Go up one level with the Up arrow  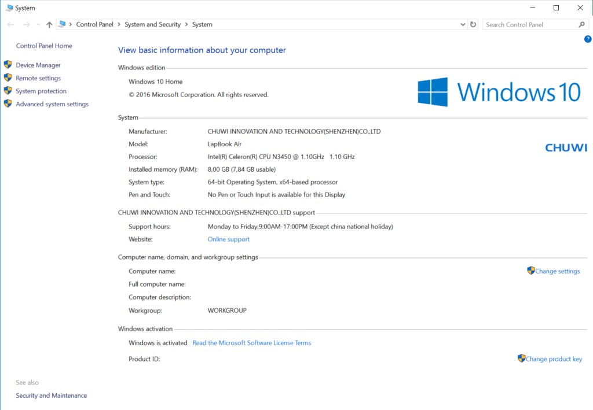point(49,24)
